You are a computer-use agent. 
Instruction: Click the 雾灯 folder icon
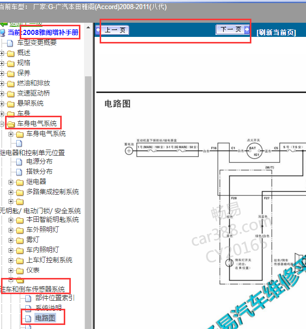point(20,240)
